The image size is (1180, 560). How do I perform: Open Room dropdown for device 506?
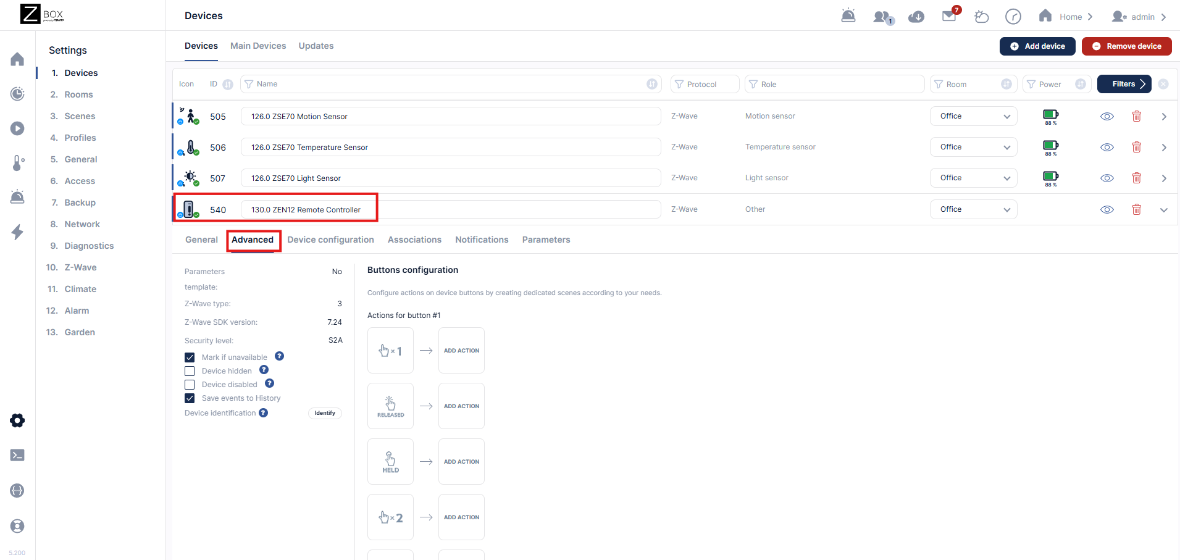click(974, 147)
